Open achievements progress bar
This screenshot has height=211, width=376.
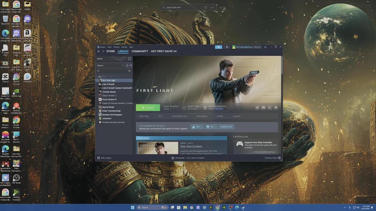click(220, 109)
